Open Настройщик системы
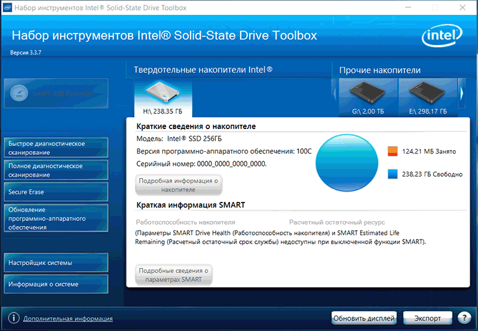Viewport: 478px width, 331px height. [56, 262]
